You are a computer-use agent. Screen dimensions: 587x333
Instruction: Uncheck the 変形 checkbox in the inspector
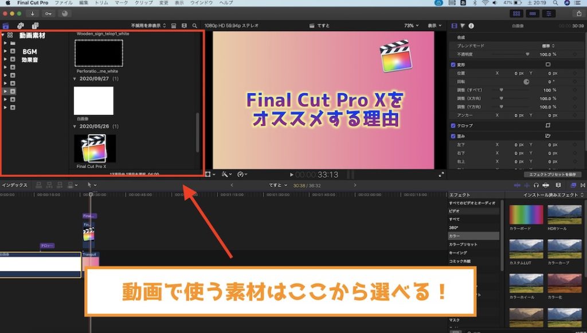pos(453,64)
